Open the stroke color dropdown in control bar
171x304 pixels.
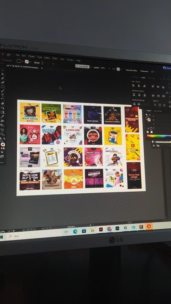pos(30,62)
